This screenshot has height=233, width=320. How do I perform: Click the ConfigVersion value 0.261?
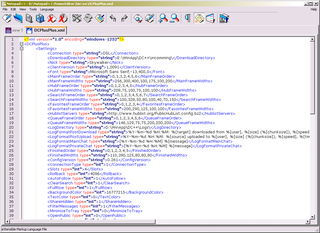click(x=113, y=160)
